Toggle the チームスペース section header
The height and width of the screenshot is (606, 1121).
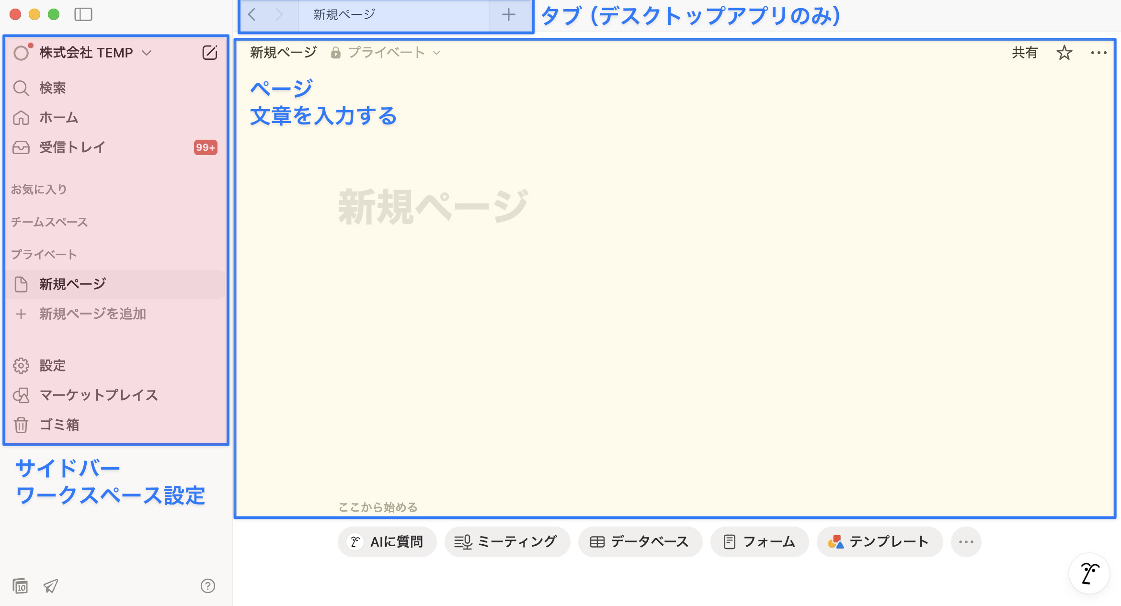pyautogui.click(x=49, y=222)
